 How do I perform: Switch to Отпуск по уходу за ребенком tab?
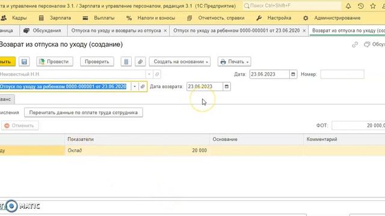tap(236, 31)
